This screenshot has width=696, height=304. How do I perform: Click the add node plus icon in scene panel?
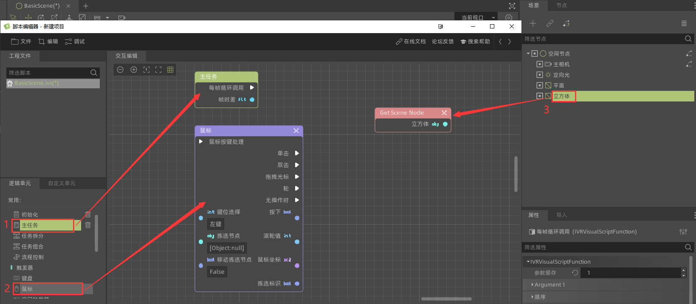pyautogui.click(x=533, y=23)
